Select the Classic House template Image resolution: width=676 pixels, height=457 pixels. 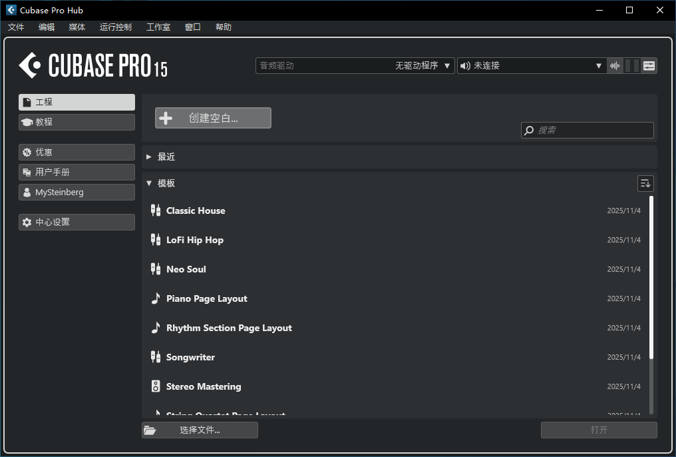click(395, 211)
